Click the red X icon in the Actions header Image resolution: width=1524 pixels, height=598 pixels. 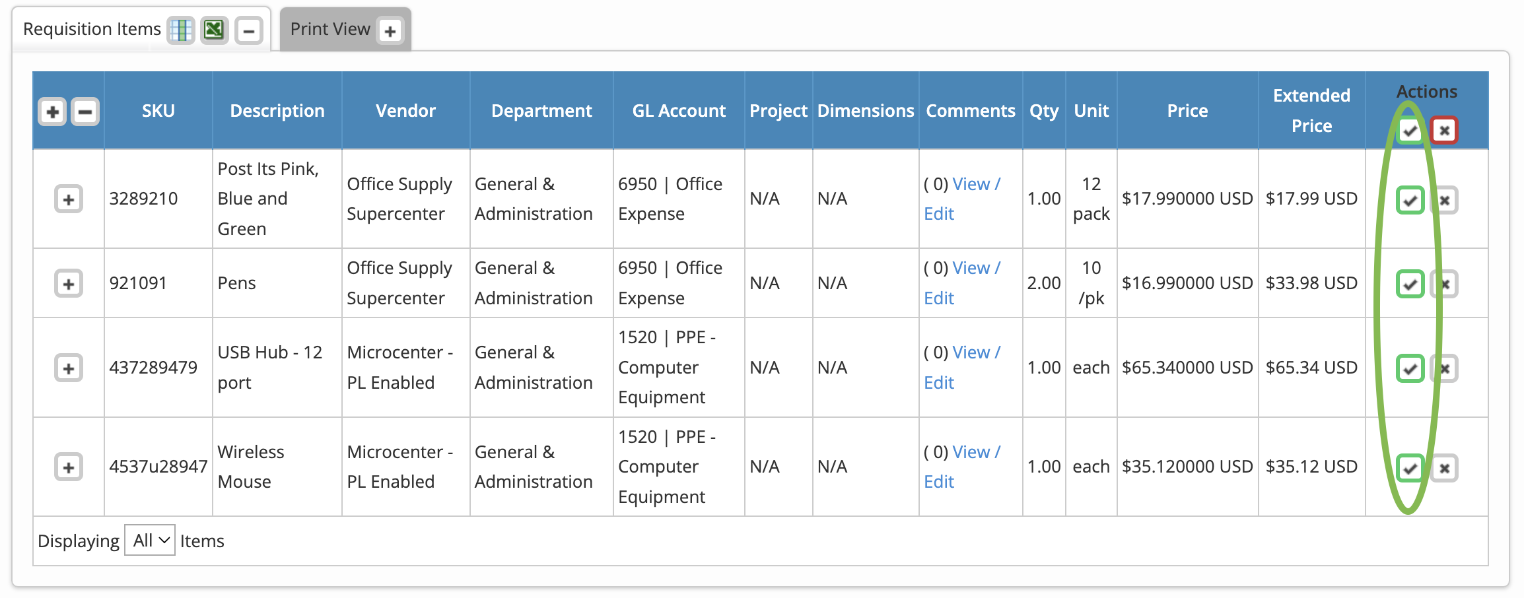click(x=1445, y=130)
